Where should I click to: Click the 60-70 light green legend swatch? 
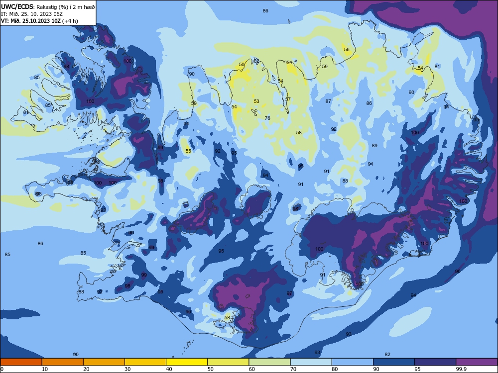(269, 362)
